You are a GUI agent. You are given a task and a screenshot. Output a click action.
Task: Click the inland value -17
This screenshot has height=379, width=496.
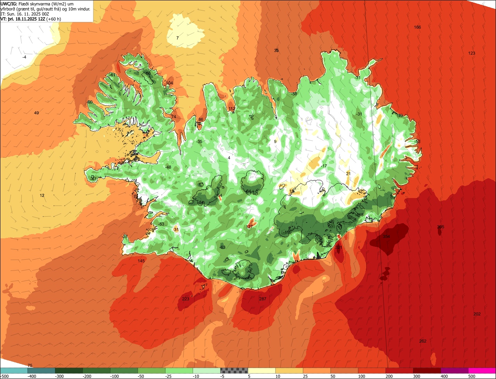(324, 166)
